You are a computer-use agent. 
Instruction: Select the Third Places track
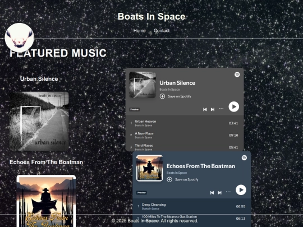(185, 147)
